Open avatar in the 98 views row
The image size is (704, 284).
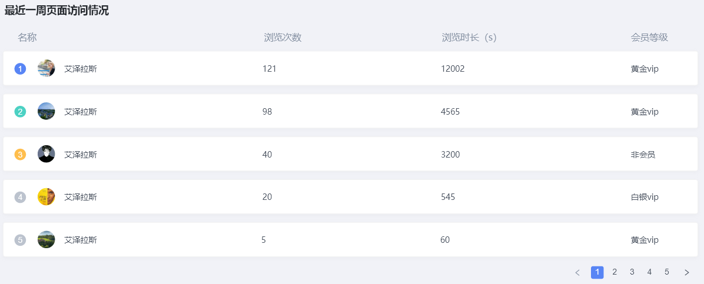pyautogui.click(x=46, y=111)
